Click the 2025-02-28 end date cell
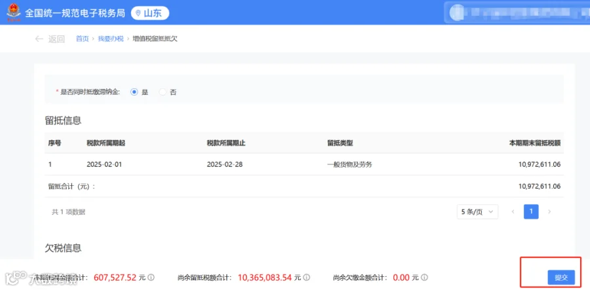This screenshot has width=590, height=290. pos(225,164)
